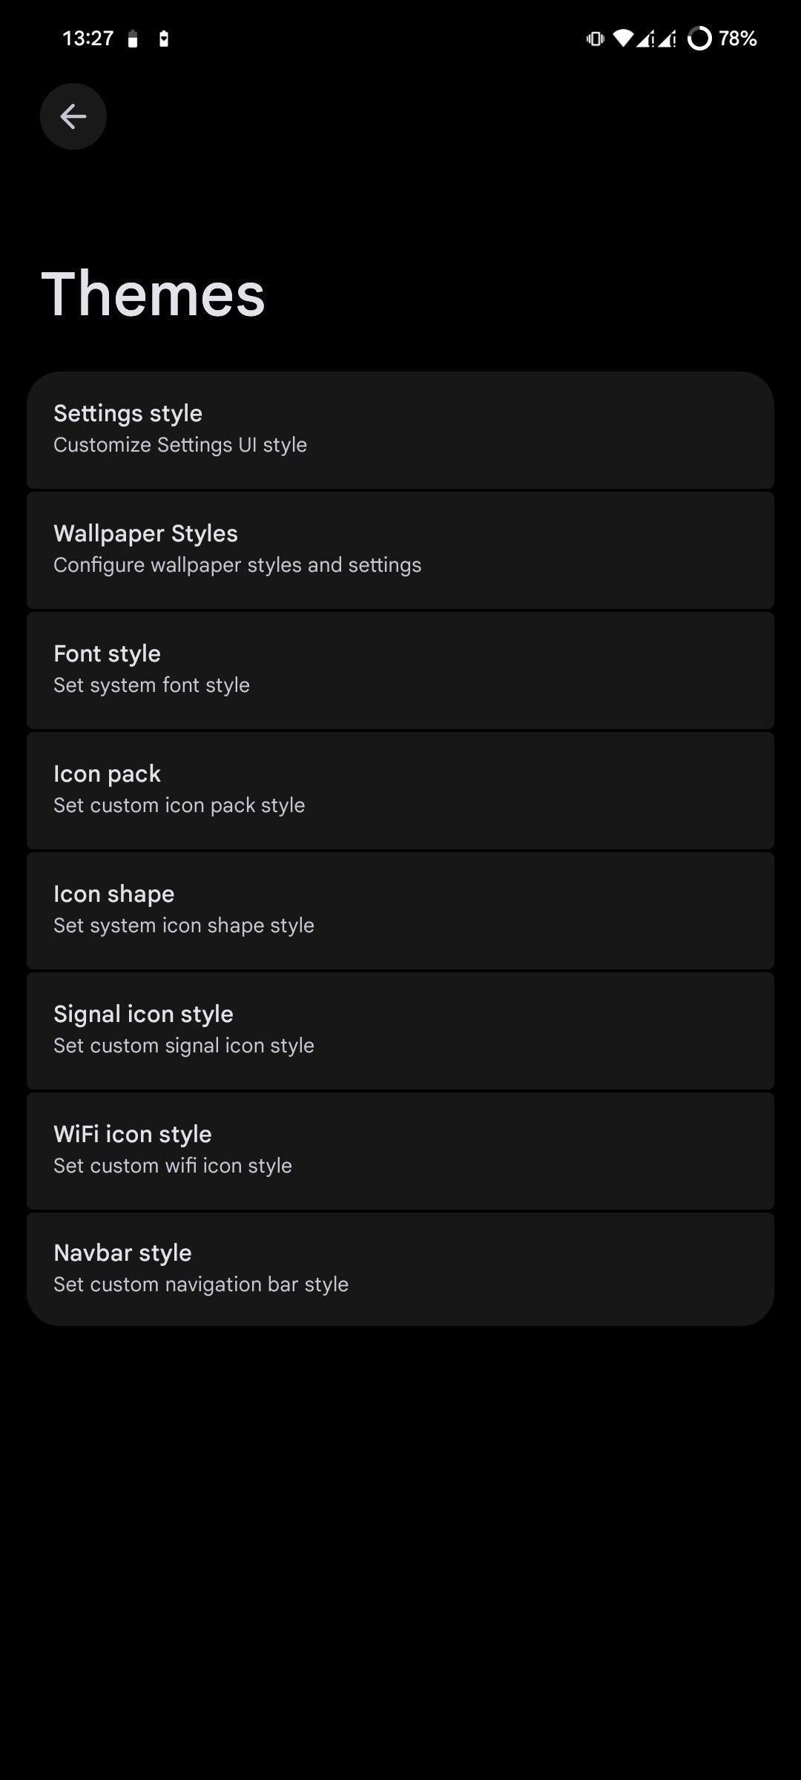Tap the charging battery notification icon
The image size is (801, 1780).
(164, 39)
